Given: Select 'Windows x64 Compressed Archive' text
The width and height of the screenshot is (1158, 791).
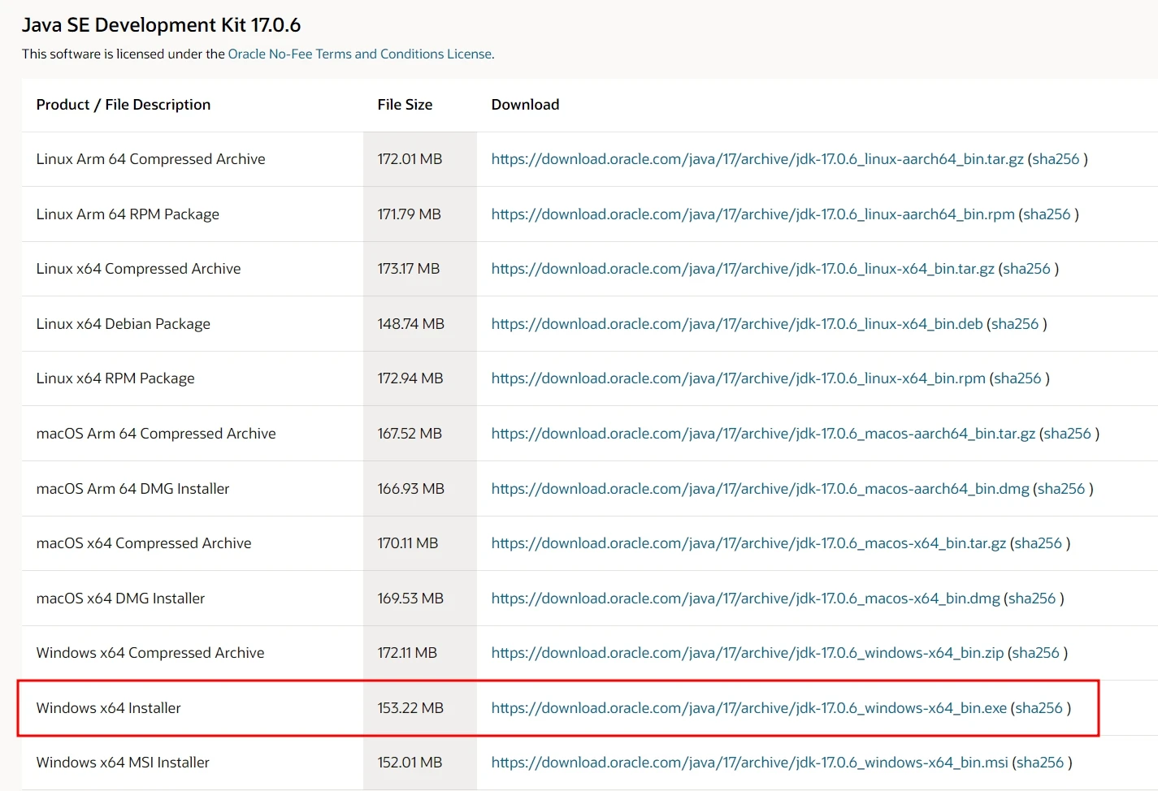Looking at the screenshot, I should point(150,653).
